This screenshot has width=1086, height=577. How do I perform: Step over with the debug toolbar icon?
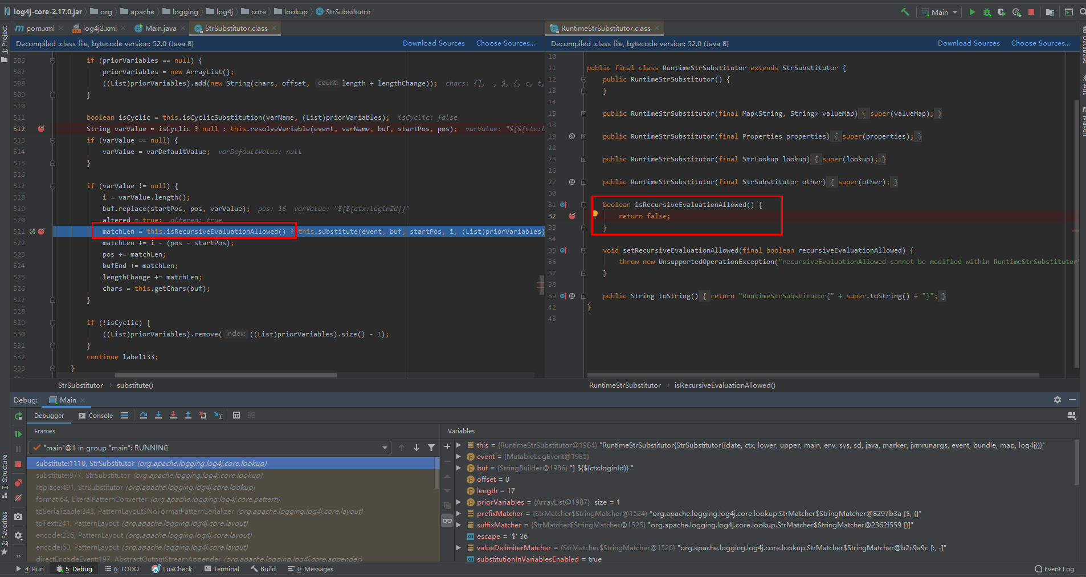click(x=144, y=416)
